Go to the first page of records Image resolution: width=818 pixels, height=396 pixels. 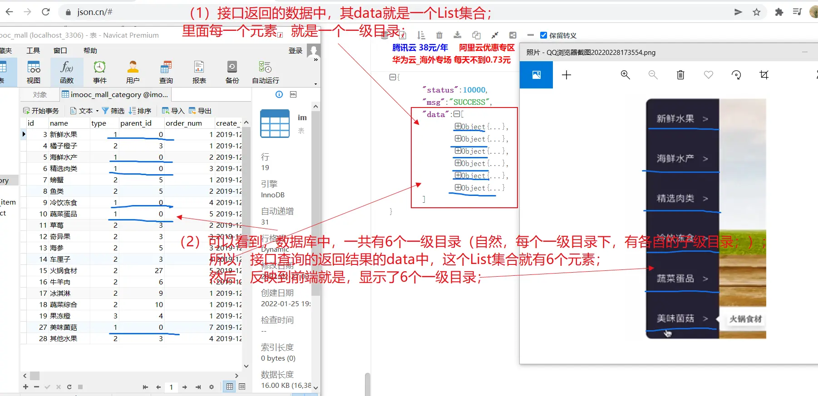pos(145,387)
